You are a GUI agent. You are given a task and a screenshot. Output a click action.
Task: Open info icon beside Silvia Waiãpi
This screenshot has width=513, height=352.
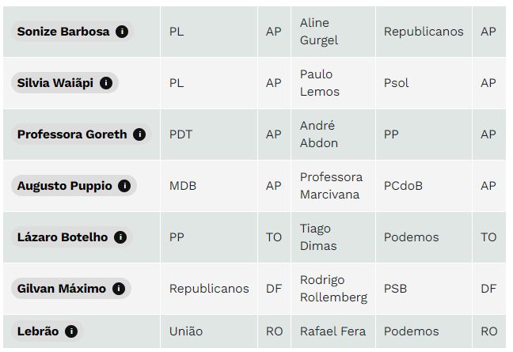click(106, 83)
